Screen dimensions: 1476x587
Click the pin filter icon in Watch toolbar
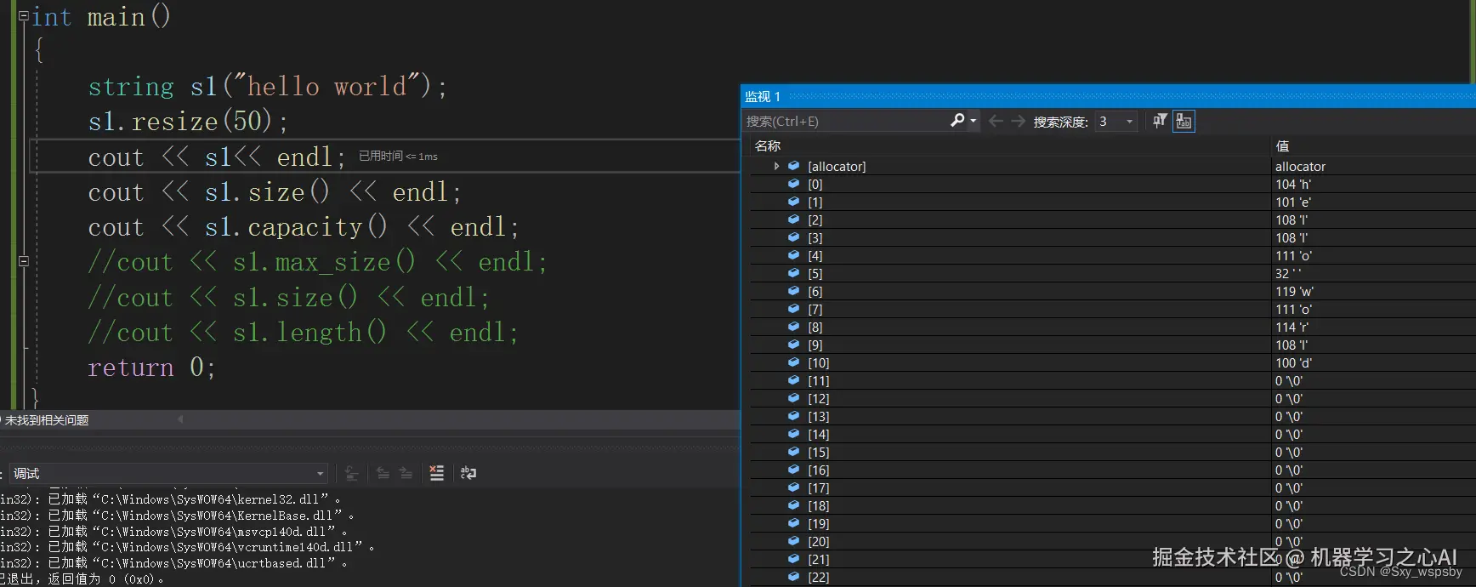[1160, 122]
